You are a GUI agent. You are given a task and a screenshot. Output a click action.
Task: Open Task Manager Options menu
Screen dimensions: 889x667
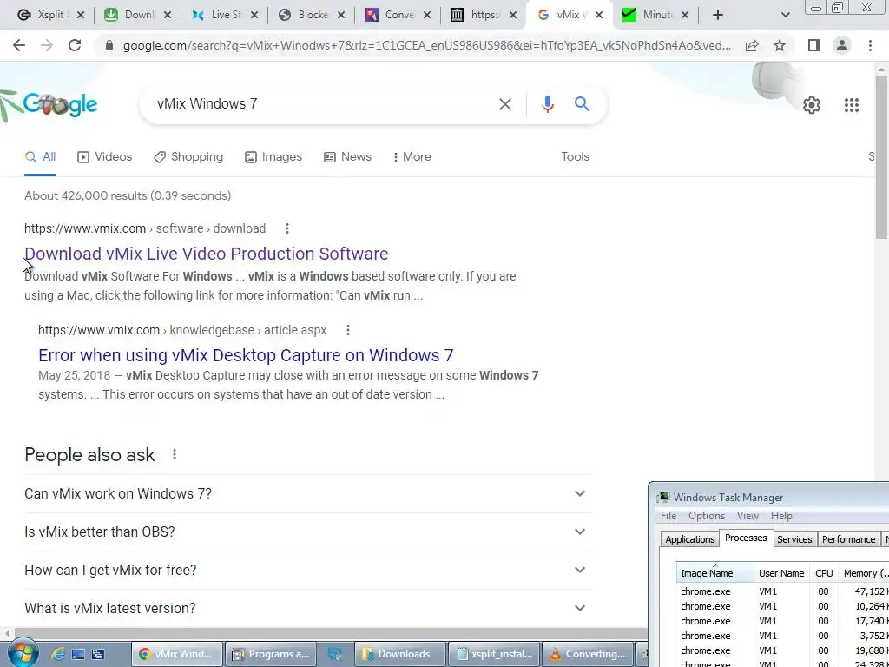click(x=707, y=516)
